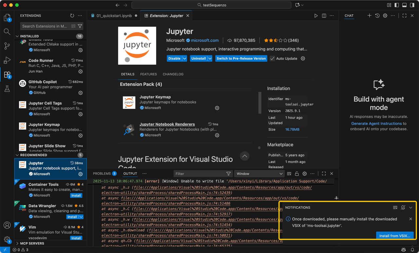Refresh the extensions list
The image size is (419, 253).
(72, 16)
